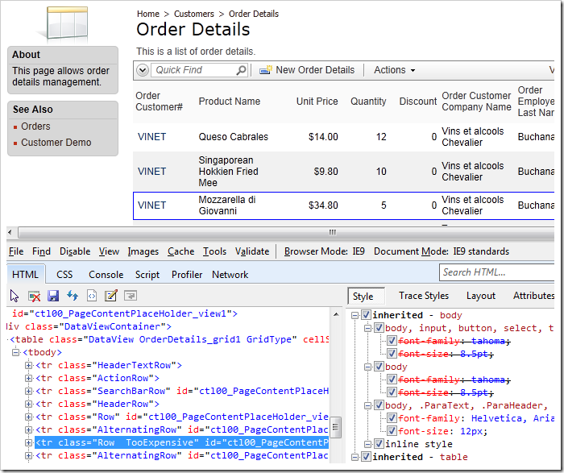Toggle edit mode with the pencil icon
The width and height of the screenshot is (564, 473).
111,296
